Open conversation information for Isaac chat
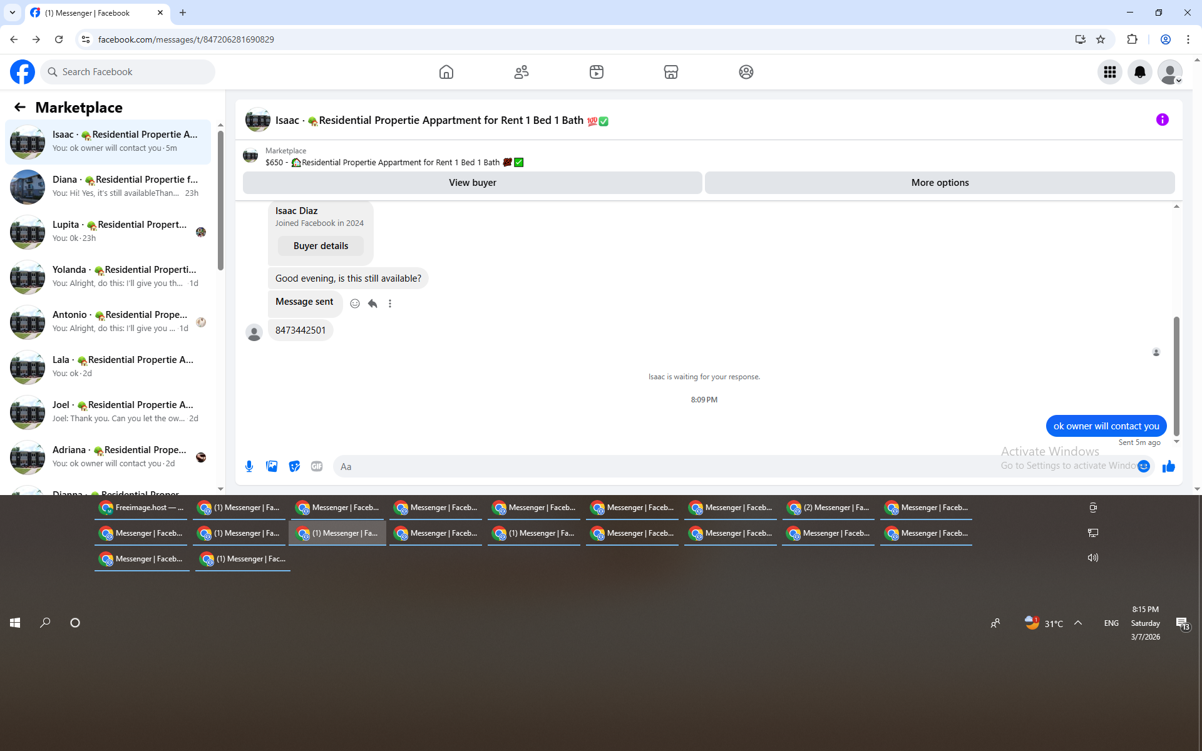This screenshot has height=751, width=1202. click(1163, 120)
